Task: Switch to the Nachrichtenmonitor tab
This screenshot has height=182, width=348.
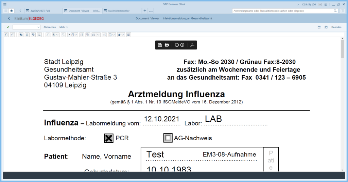Action: [x=121, y=11]
